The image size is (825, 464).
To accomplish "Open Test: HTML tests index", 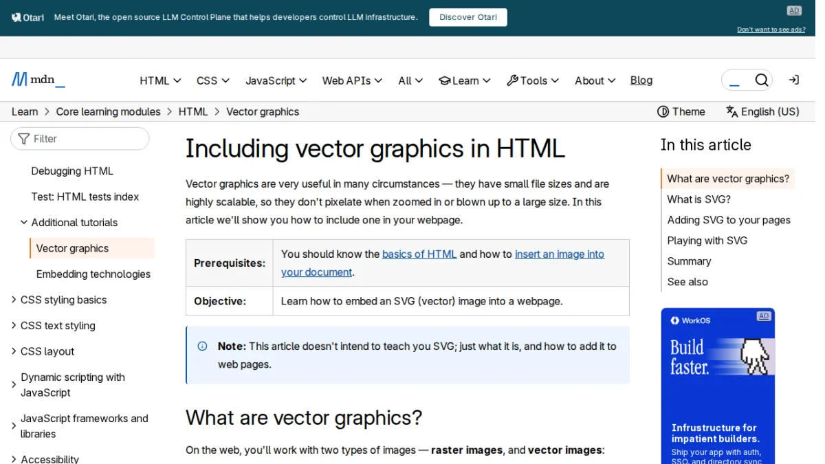I will pyautogui.click(x=85, y=197).
